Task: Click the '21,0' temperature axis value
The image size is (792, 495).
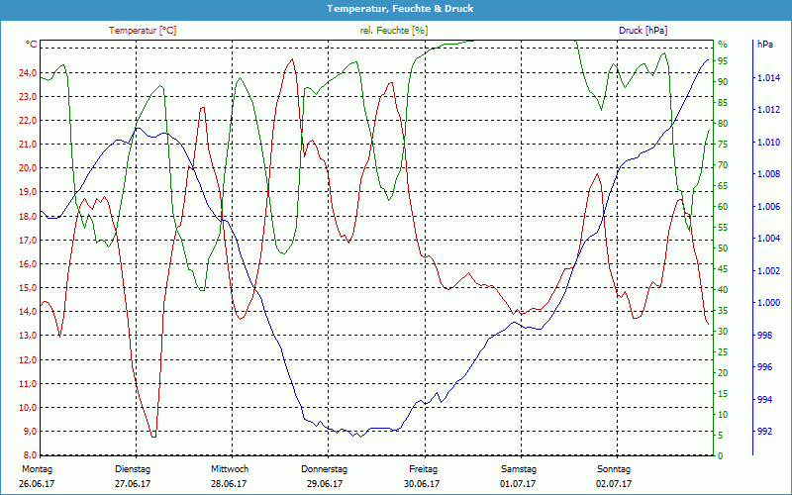Action: (28, 145)
